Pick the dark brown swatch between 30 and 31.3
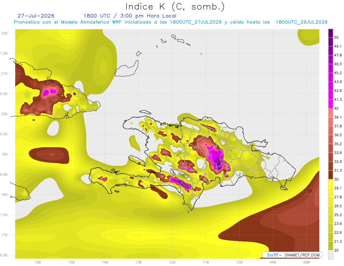This screenshot has width=344, height=266. pyautogui.click(x=331, y=175)
